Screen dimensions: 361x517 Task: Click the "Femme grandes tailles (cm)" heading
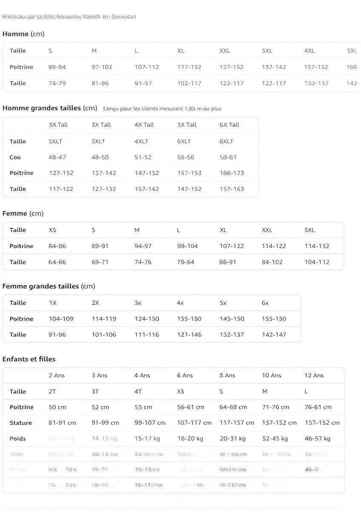[49, 286]
